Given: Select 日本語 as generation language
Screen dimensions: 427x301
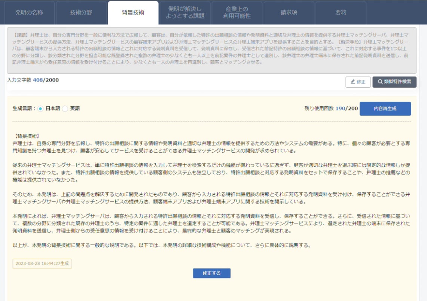Looking at the screenshot, I should click(40, 109).
